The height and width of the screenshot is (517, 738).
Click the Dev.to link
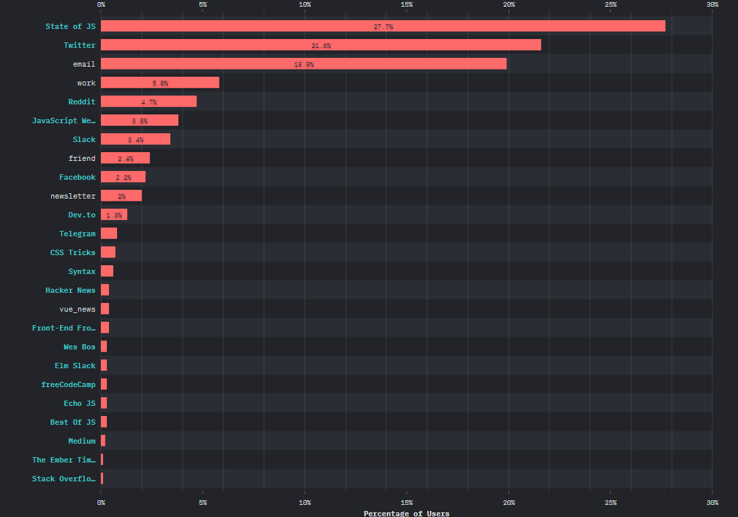(x=82, y=215)
